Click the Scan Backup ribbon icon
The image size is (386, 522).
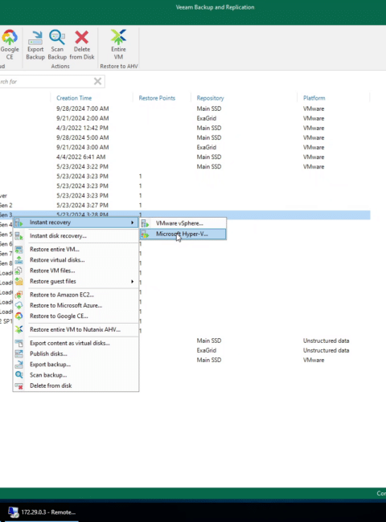pyautogui.click(x=57, y=37)
